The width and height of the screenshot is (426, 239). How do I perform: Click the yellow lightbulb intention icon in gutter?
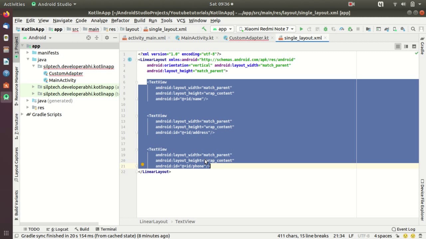pos(142,165)
